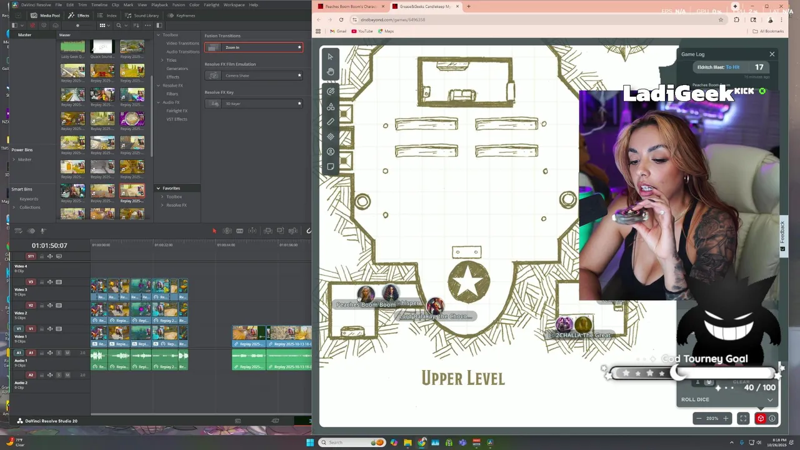This screenshot has width=800, height=450.
Task: Open the three-dot options menu in Media Pool
Action: click(147, 26)
